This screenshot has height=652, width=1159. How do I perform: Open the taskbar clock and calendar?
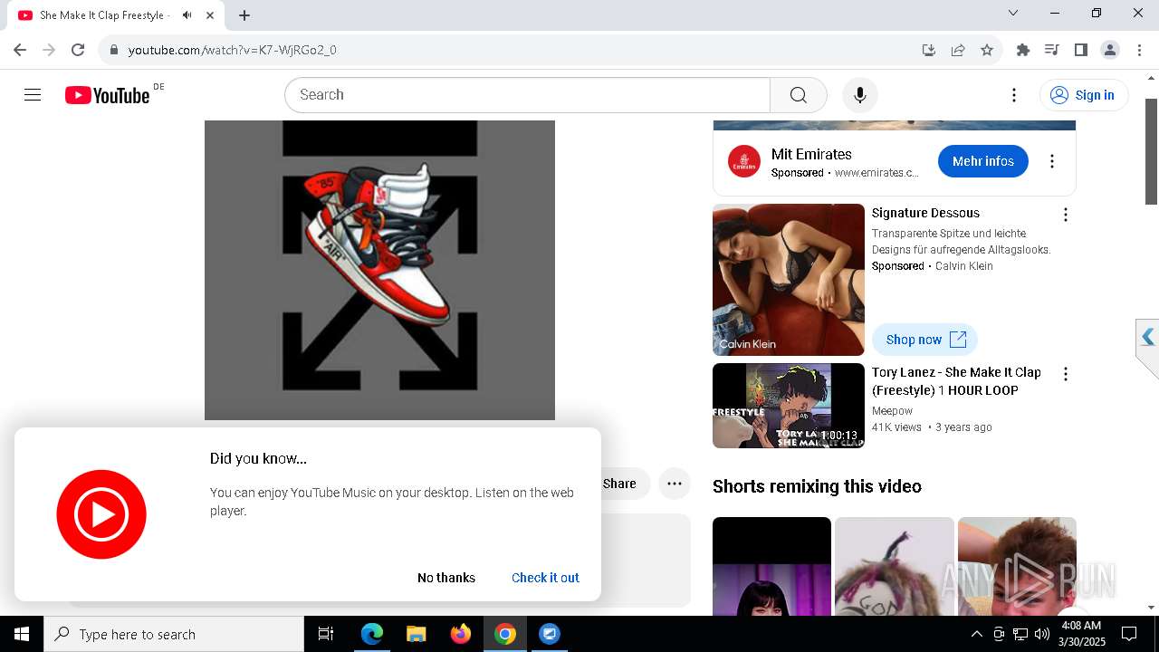(x=1080, y=634)
